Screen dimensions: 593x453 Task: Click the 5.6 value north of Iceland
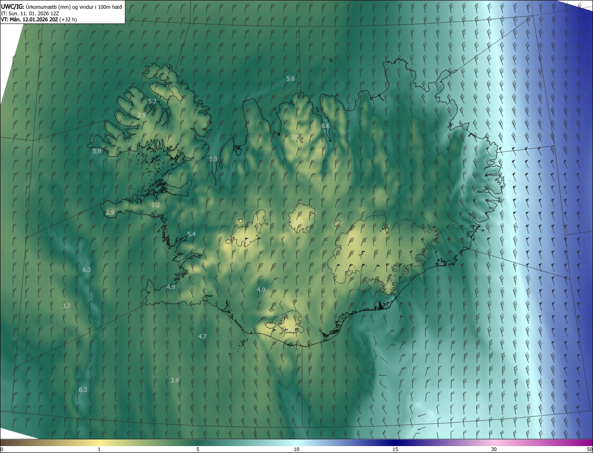tap(290, 79)
